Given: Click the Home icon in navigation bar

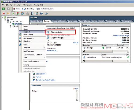Looking at the screenshot, I should (x=14, y=9).
